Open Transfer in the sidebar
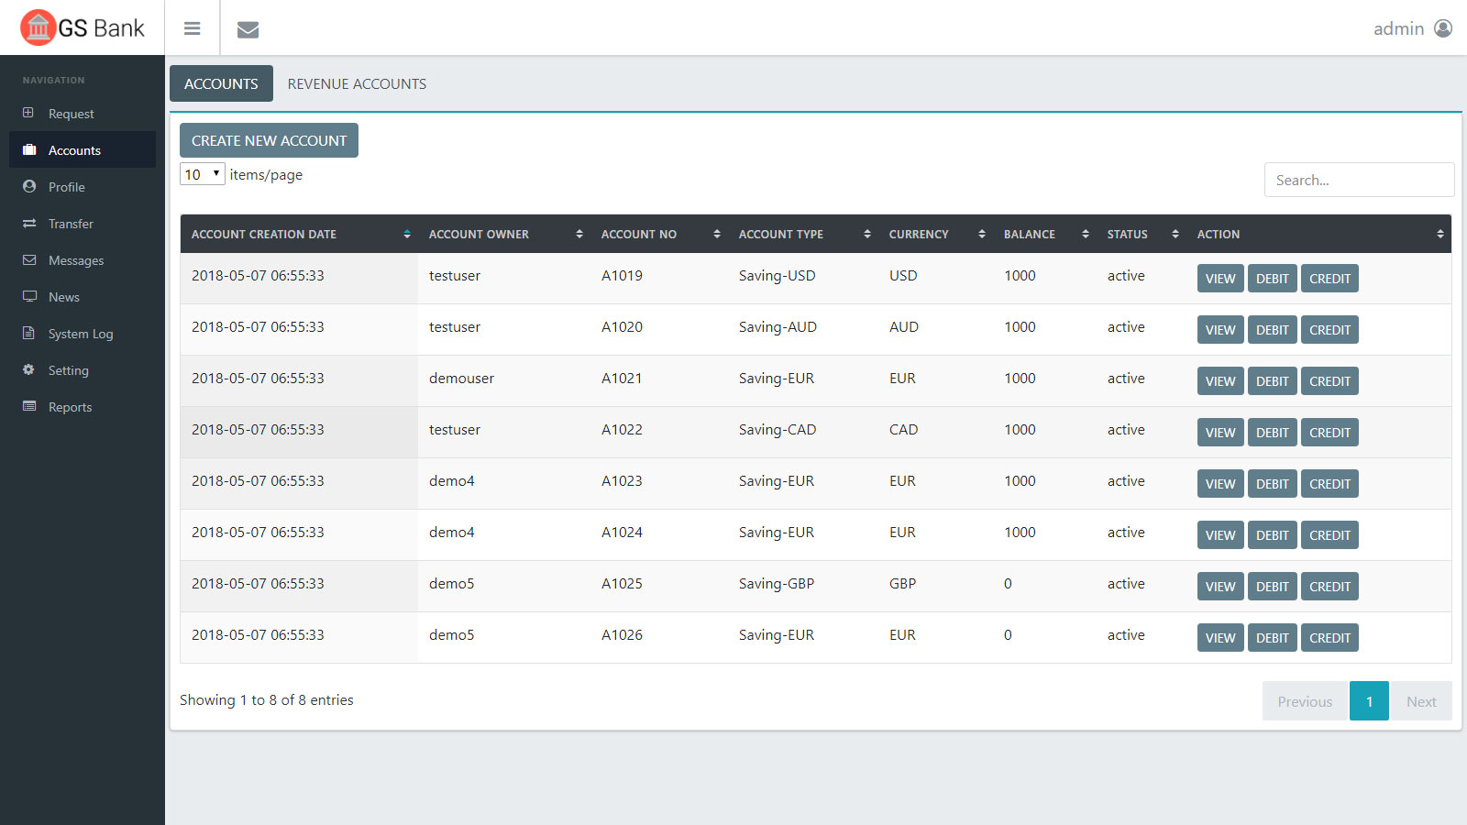This screenshot has height=825, width=1467. 71,224
